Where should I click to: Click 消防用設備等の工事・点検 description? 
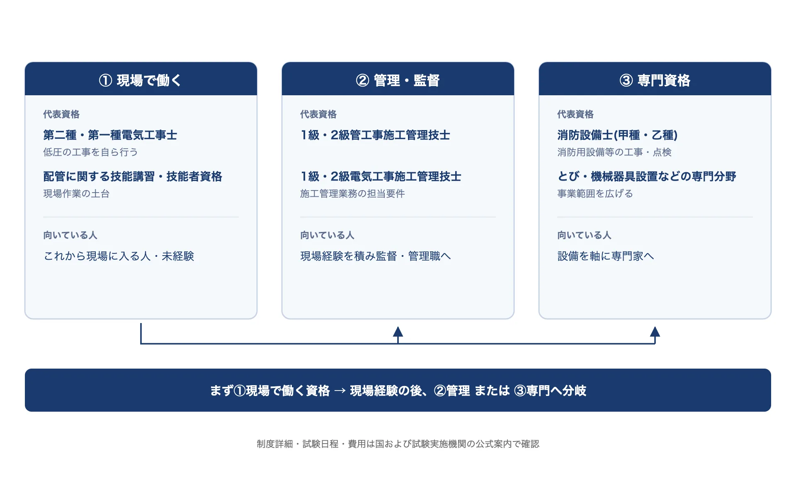(x=614, y=152)
